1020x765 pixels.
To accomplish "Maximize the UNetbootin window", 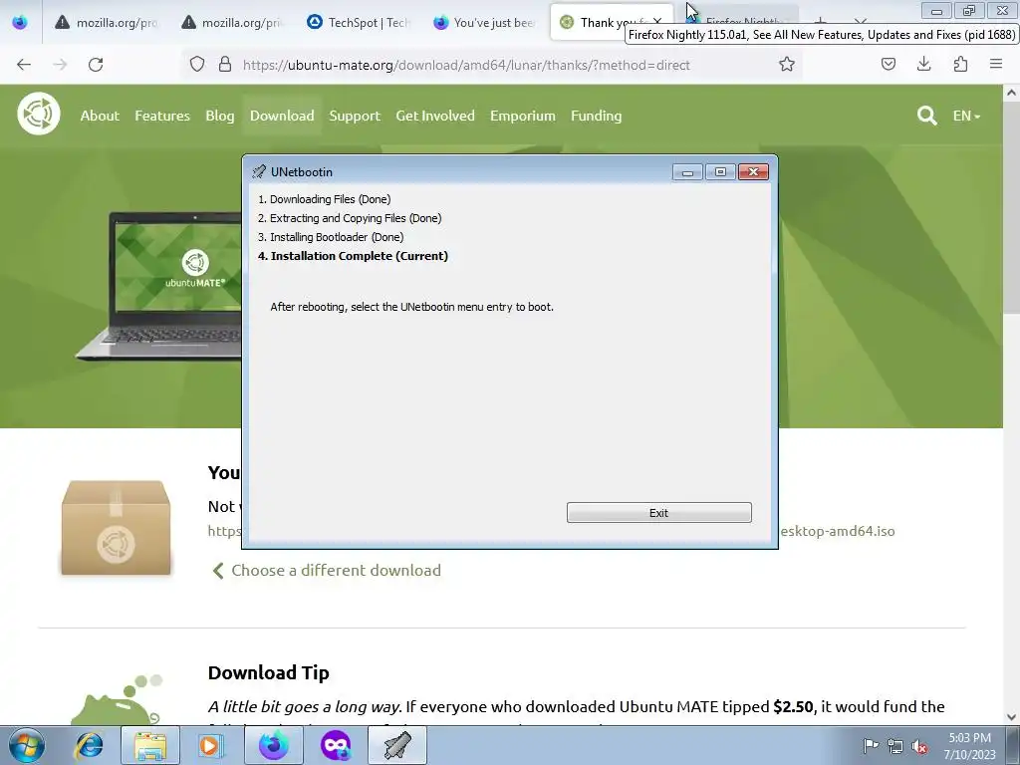I will [720, 171].
